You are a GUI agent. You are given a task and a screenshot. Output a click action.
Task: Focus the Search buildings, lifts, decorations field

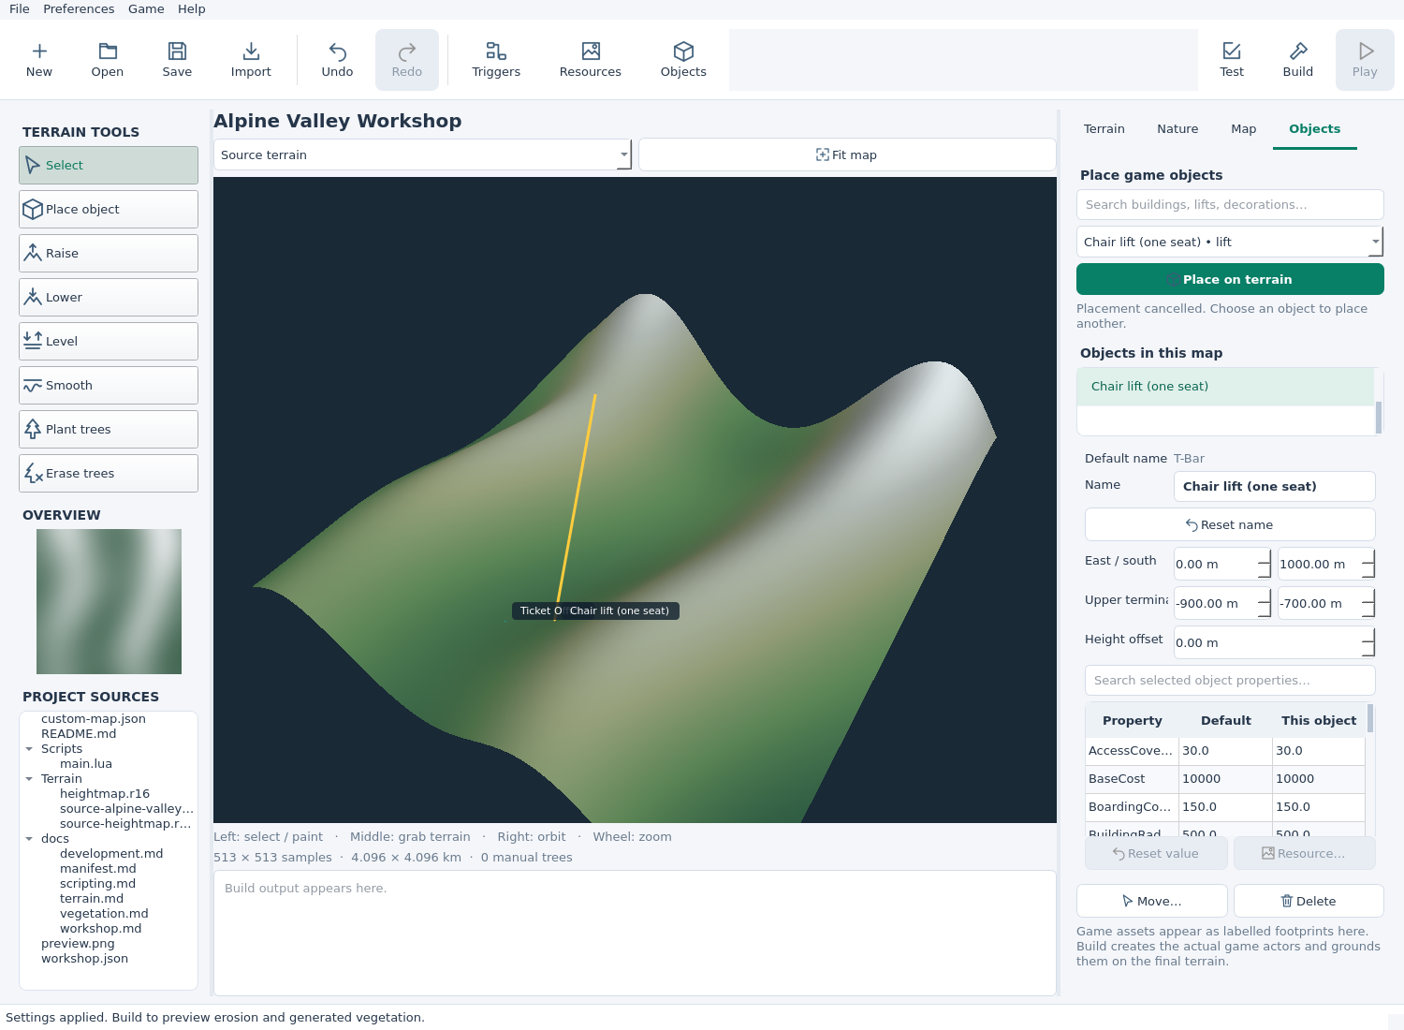pyautogui.click(x=1230, y=205)
